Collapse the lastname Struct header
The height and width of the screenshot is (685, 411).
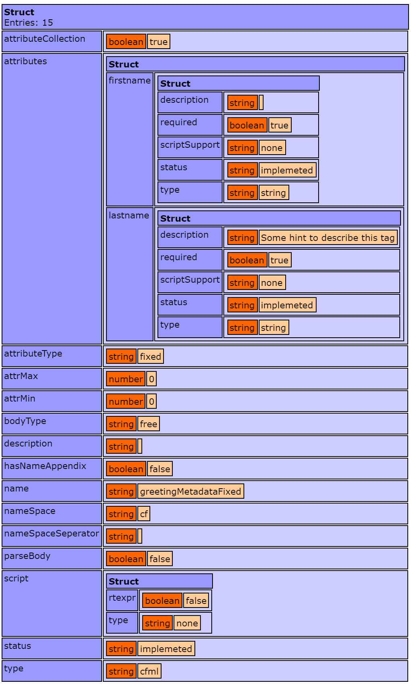click(x=279, y=218)
